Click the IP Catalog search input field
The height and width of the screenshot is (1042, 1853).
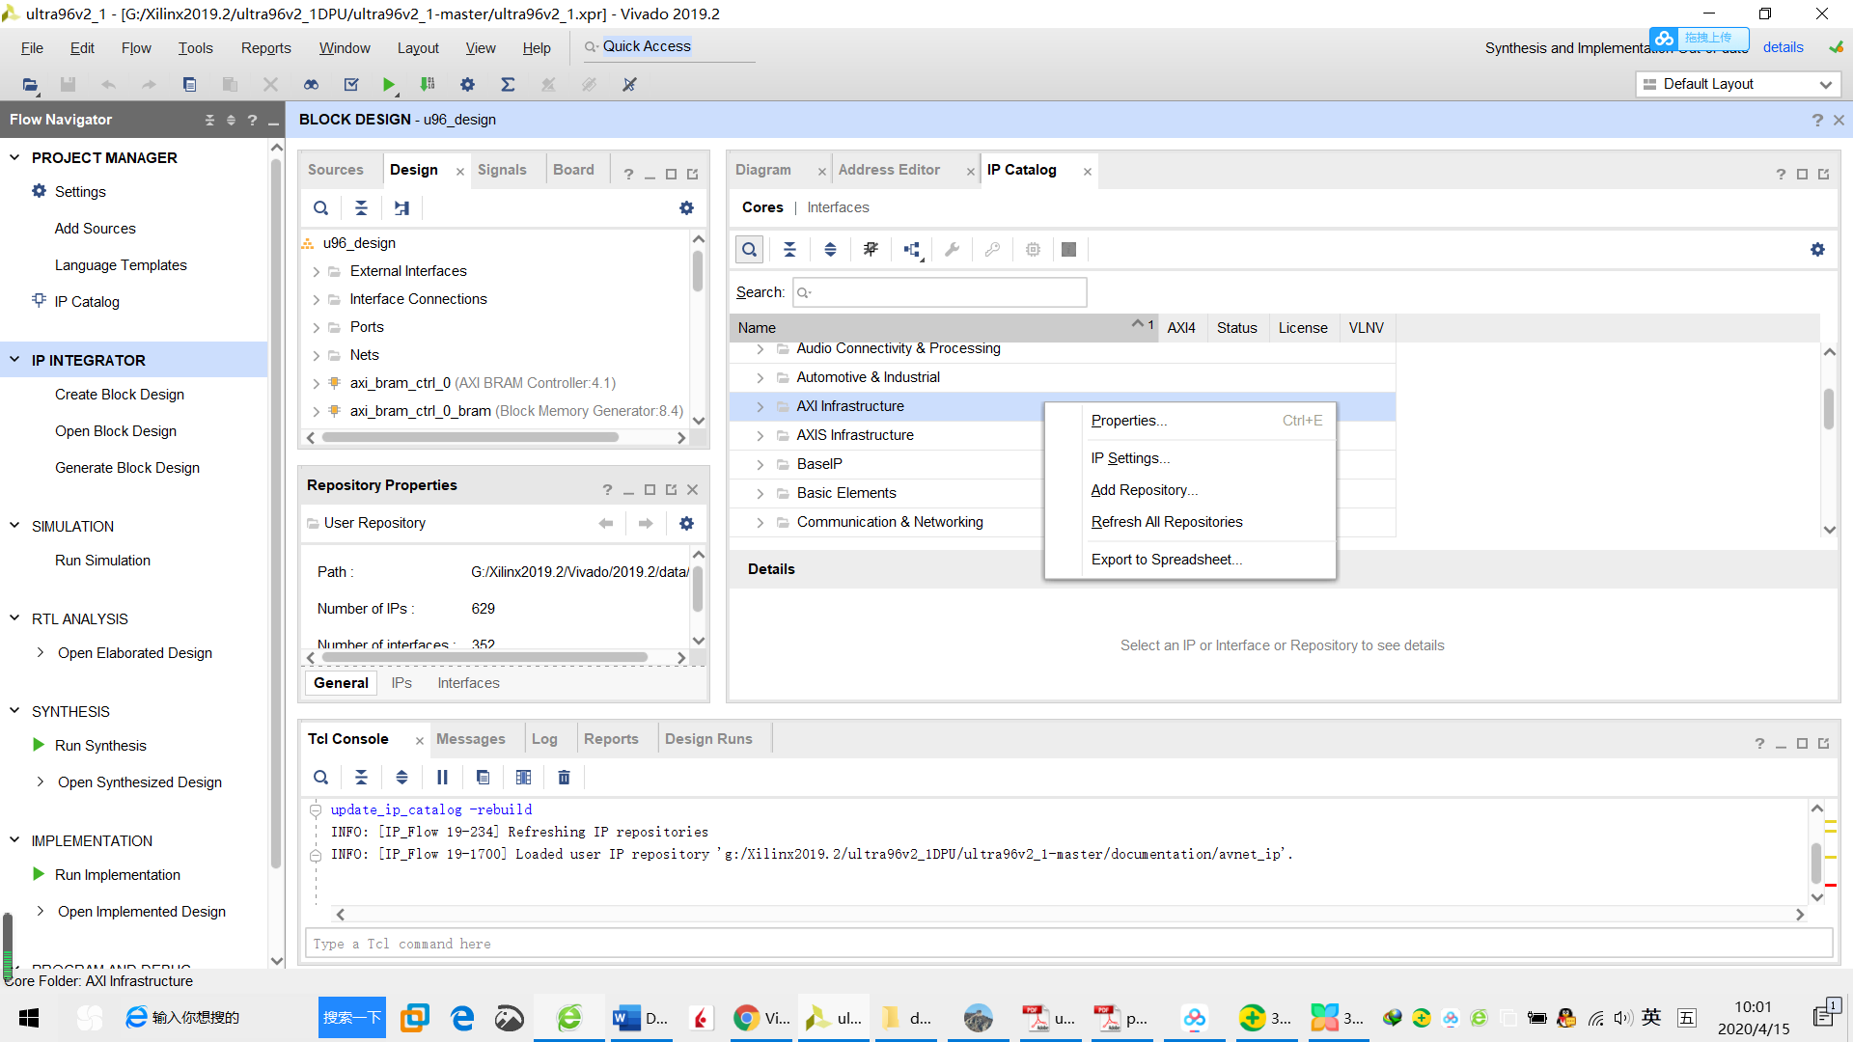[x=939, y=292]
